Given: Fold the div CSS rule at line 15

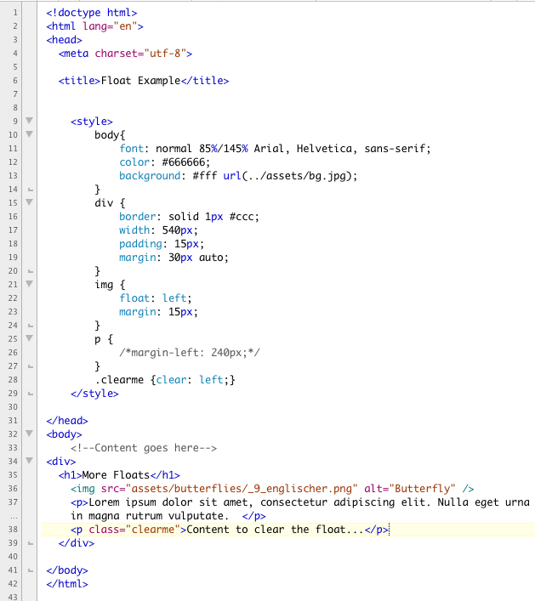Looking at the screenshot, I should [30, 203].
